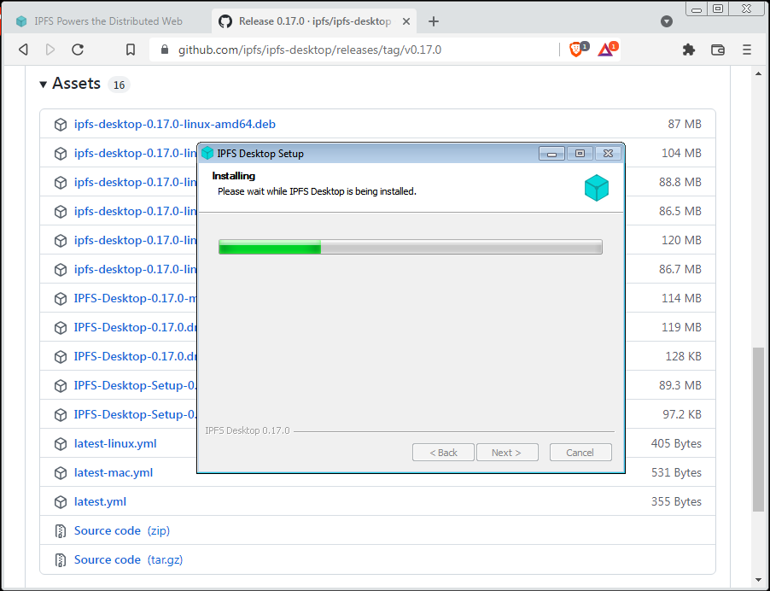This screenshot has width=770, height=591.
Task: Close the Release 0.17.0 tab
Action: (x=406, y=21)
